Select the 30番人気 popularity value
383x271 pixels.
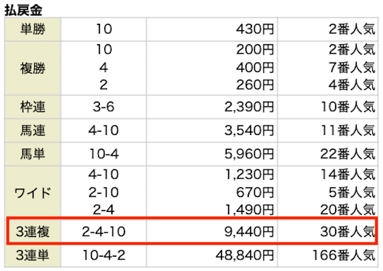[x=347, y=232]
